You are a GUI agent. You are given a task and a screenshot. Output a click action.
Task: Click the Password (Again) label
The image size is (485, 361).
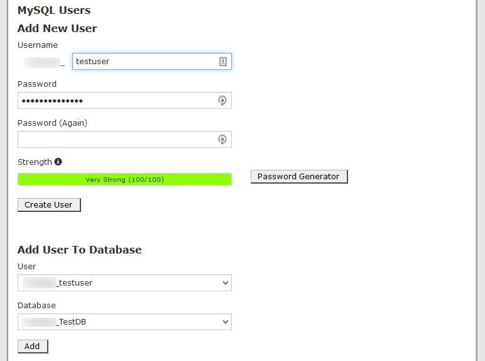click(52, 123)
